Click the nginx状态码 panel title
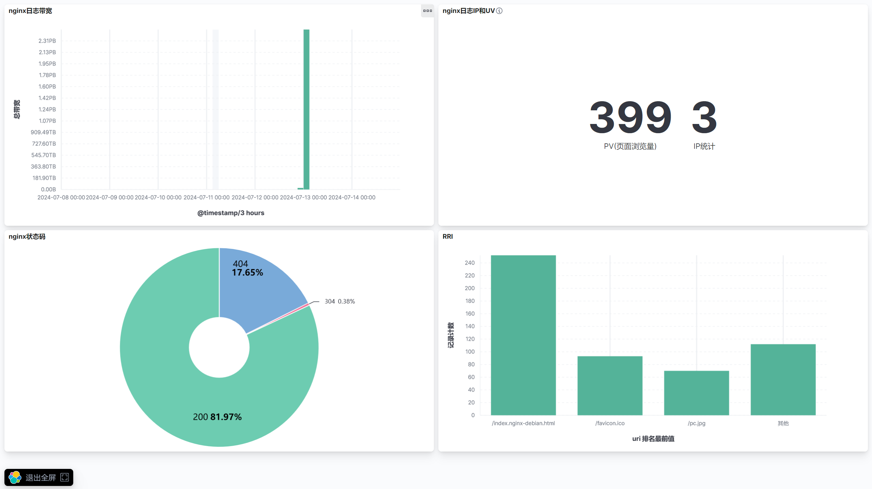Image resolution: width=872 pixels, height=489 pixels. pos(27,237)
